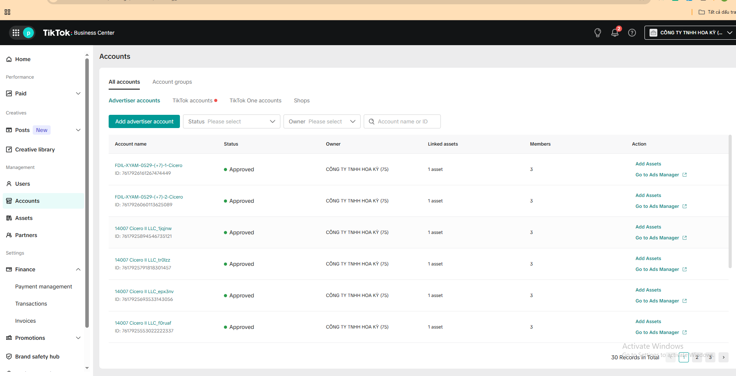Select the Shops tab
The width and height of the screenshot is (736, 376).
tap(302, 100)
